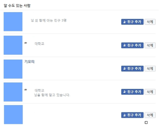Click 삭제 for the first suggestion
This screenshot has width=162, height=131.
coord(150,22)
